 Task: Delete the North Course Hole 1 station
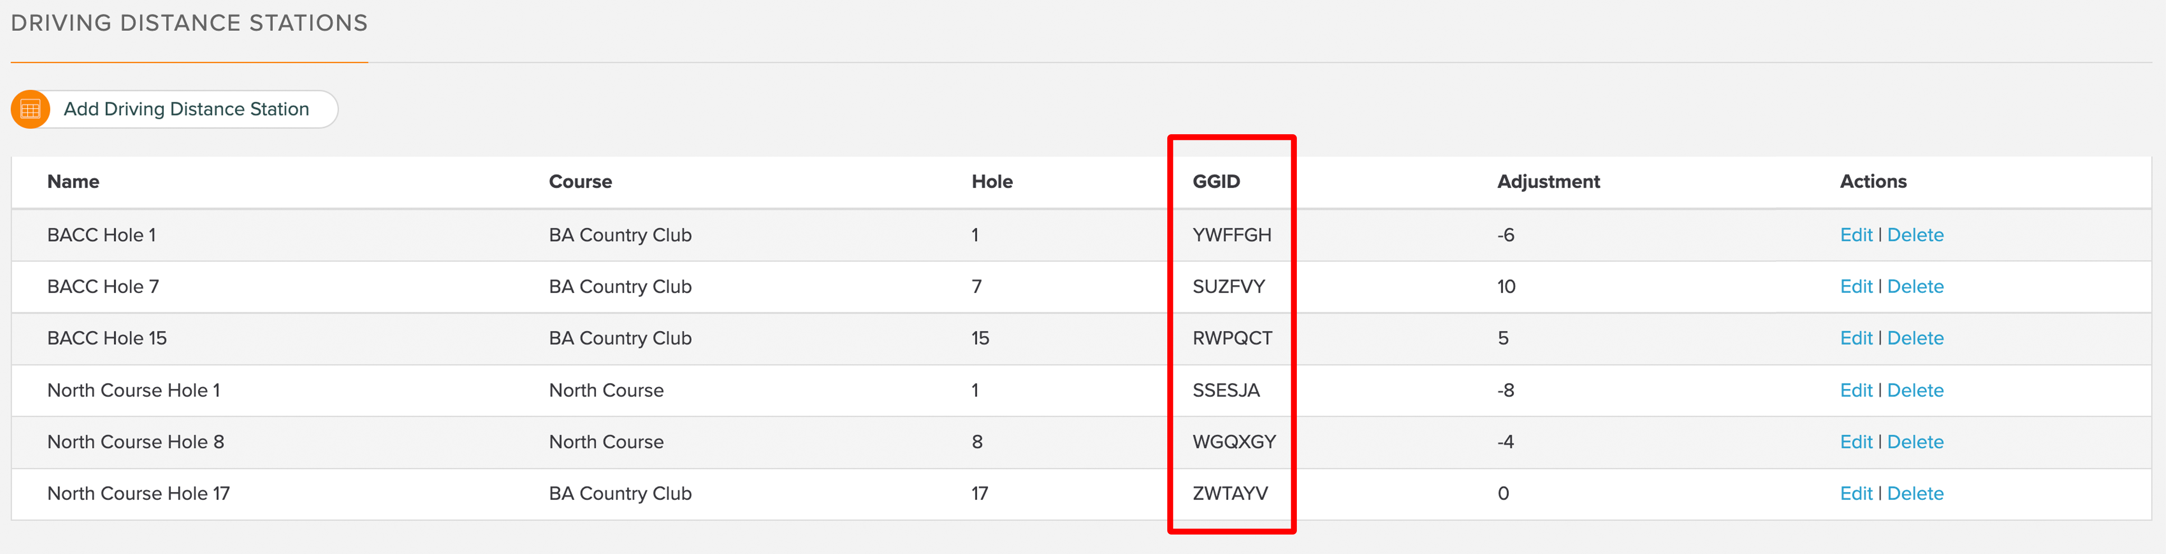pyautogui.click(x=1915, y=390)
